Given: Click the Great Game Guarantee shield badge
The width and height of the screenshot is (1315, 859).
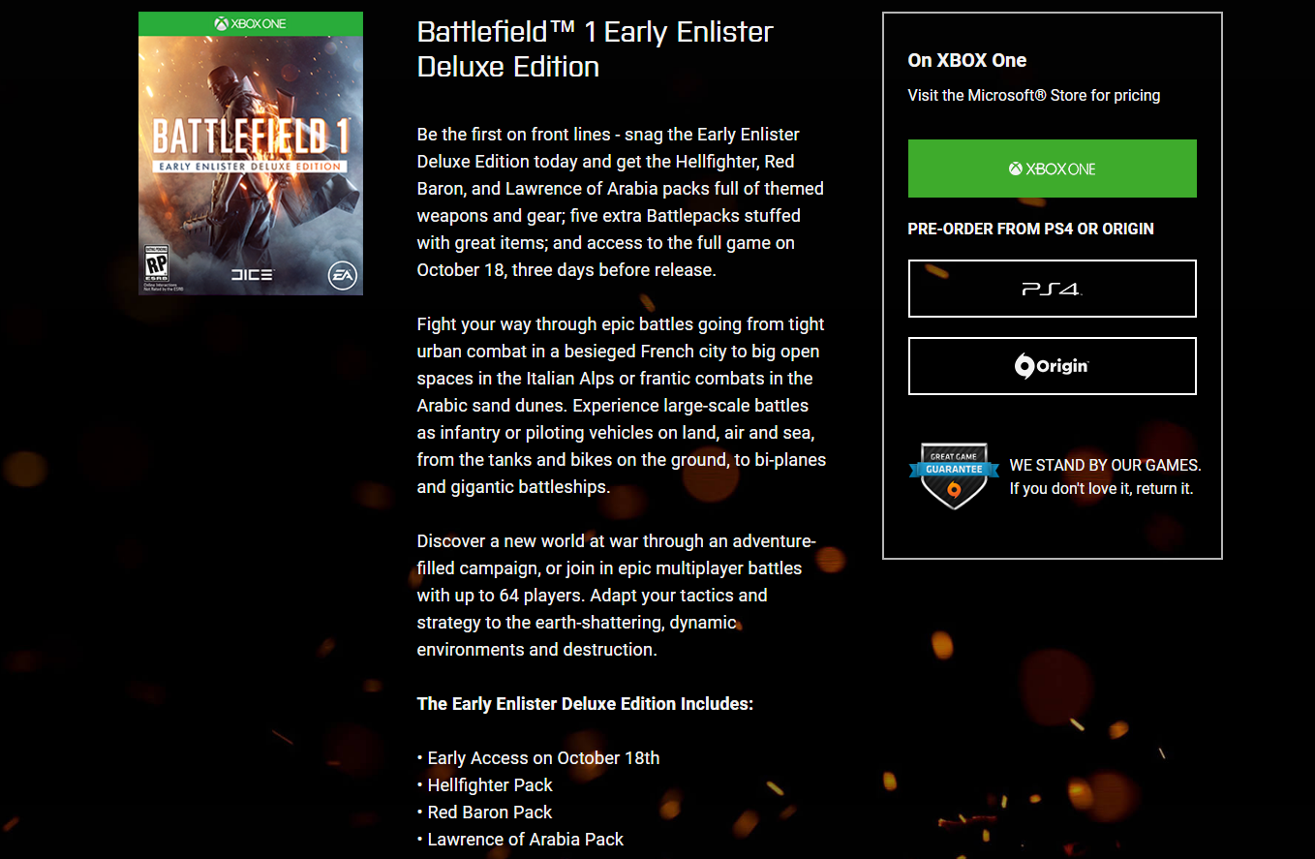Looking at the screenshot, I should [x=954, y=476].
